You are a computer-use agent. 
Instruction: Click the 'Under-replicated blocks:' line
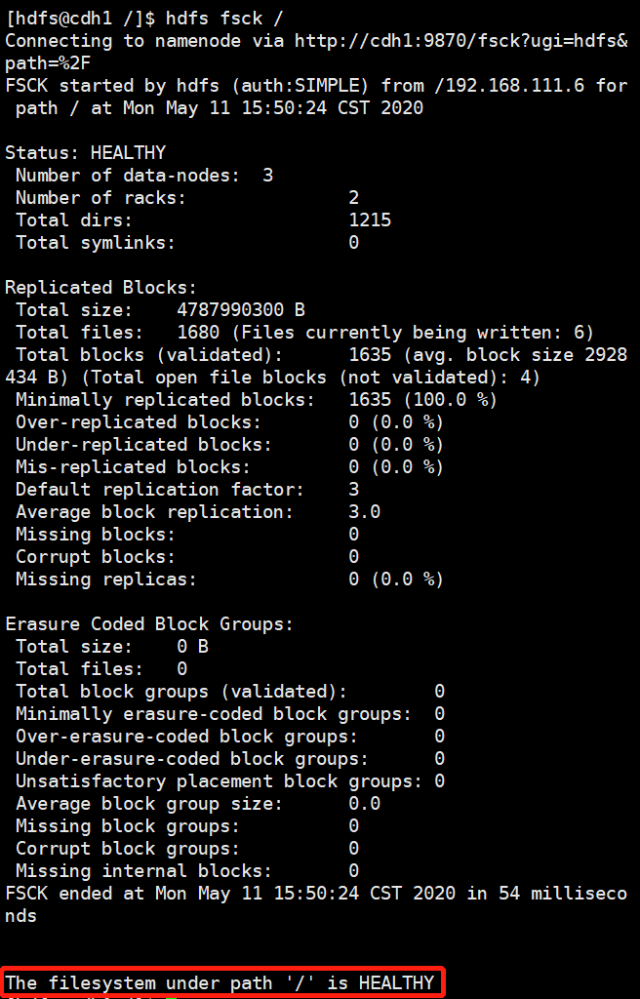(x=229, y=444)
